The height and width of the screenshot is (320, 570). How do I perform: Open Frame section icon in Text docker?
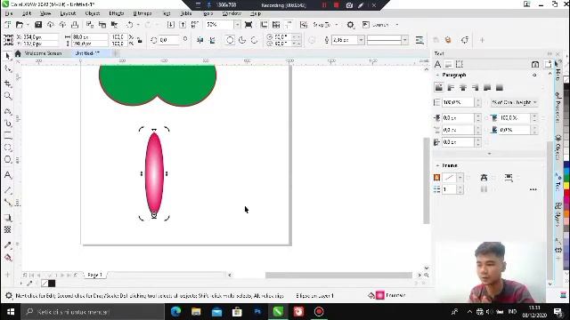460,64
